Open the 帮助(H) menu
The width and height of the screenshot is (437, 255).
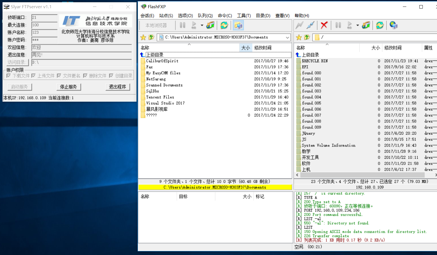302,16
